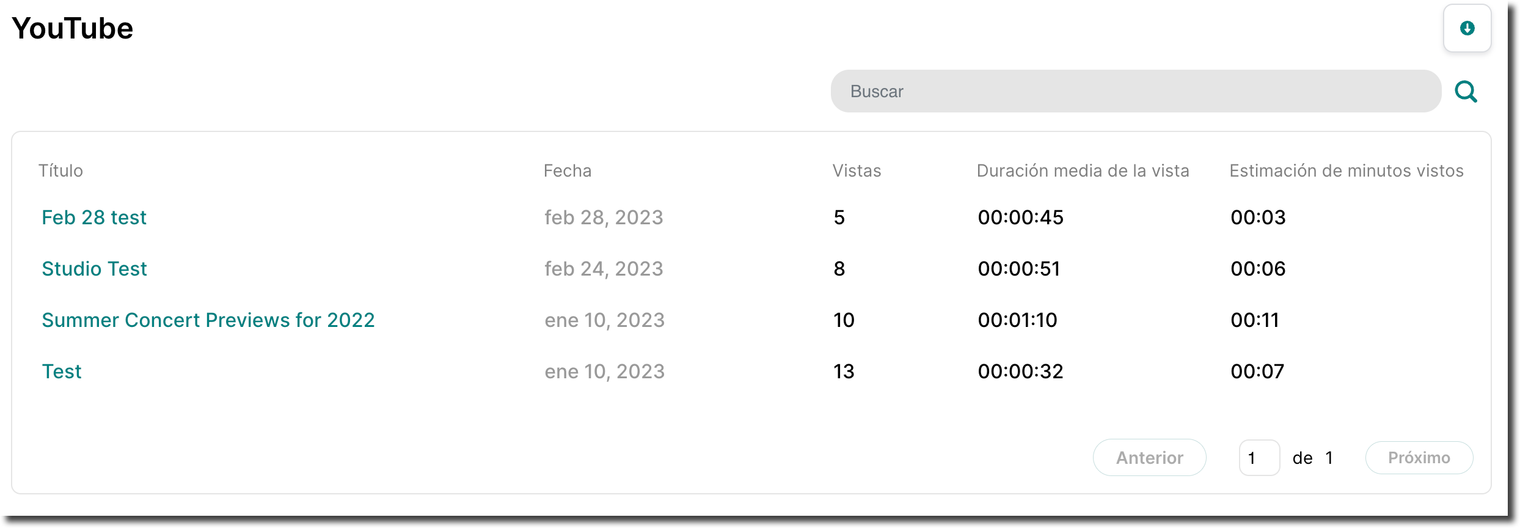Image resolution: width=1520 pixels, height=528 pixels.
Task: Select the 00:06 estimated minutes cell
Action: pyautogui.click(x=1258, y=269)
